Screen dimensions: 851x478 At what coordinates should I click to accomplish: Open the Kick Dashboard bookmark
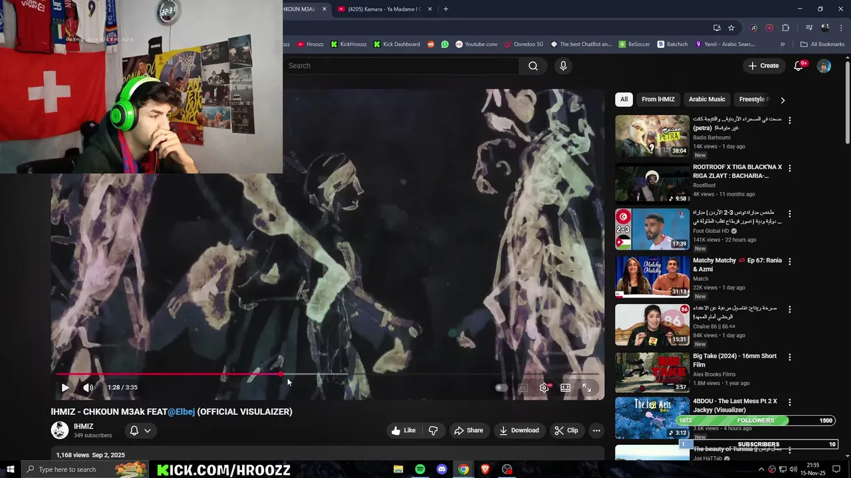pyautogui.click(x=397, y=44)
